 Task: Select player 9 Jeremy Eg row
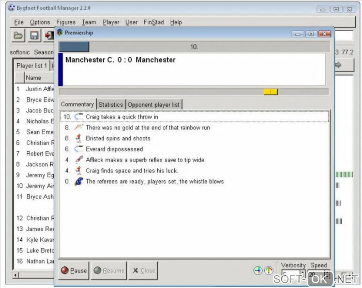35,175
